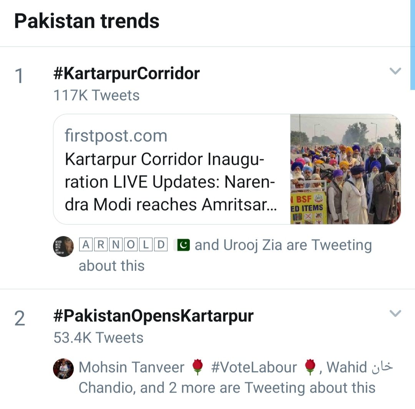Expand options chevron for #PakistanOpensKartarpur trend

coord(395,313)
